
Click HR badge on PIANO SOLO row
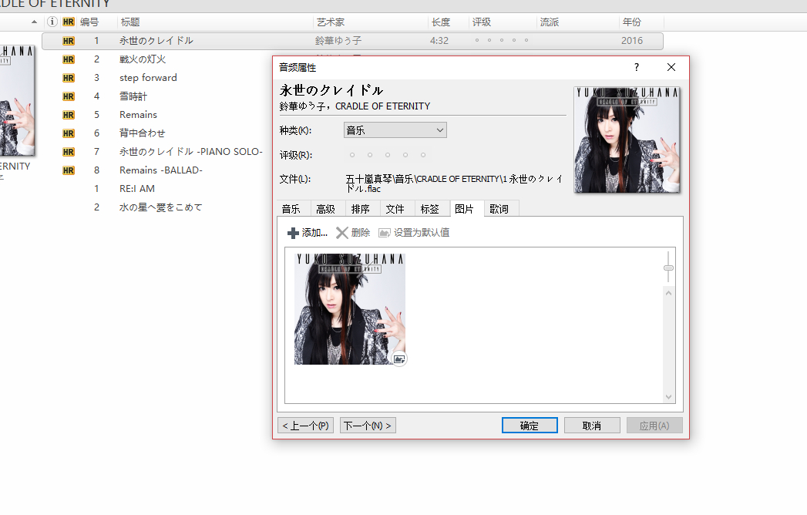tap(69, 152)
